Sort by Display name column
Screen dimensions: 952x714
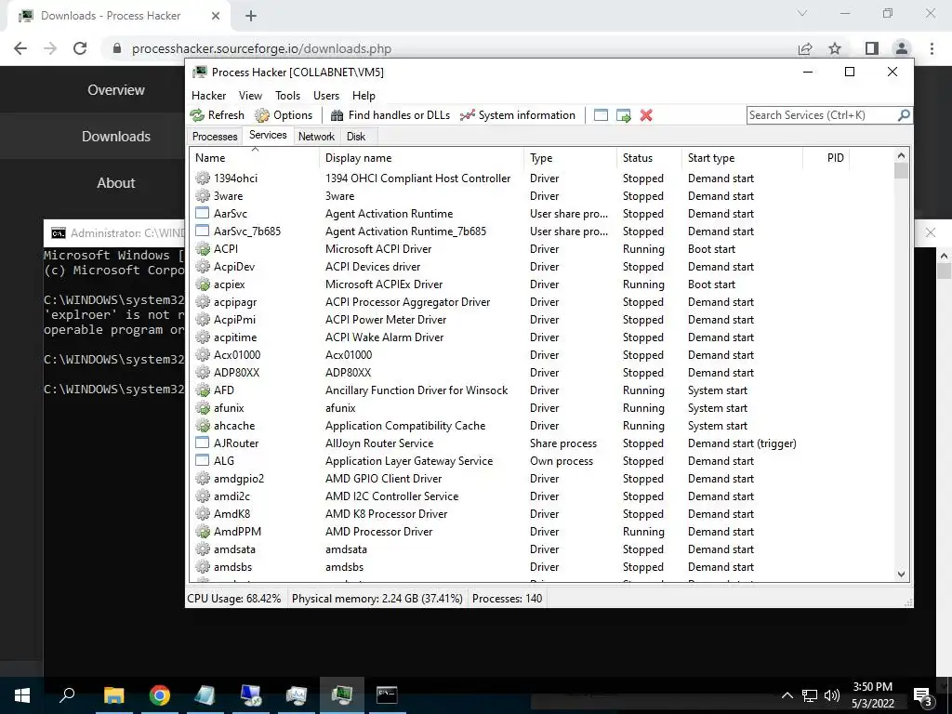click(421, 158)
